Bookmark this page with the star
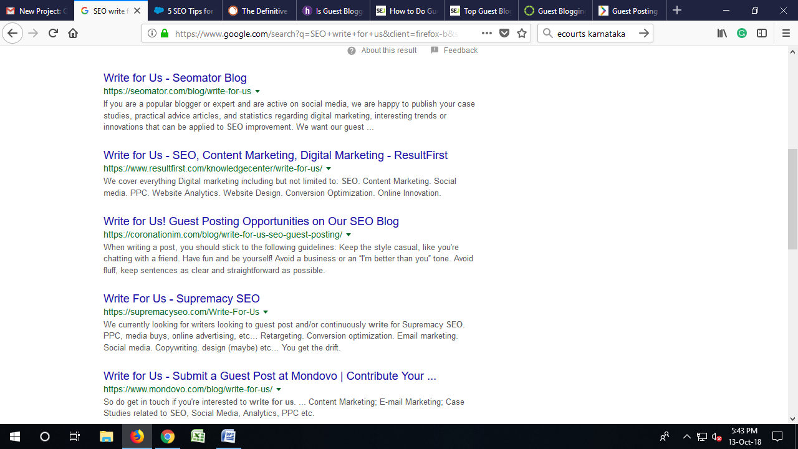The width and height of the screenshot is (798, 449). coord(522,33)
